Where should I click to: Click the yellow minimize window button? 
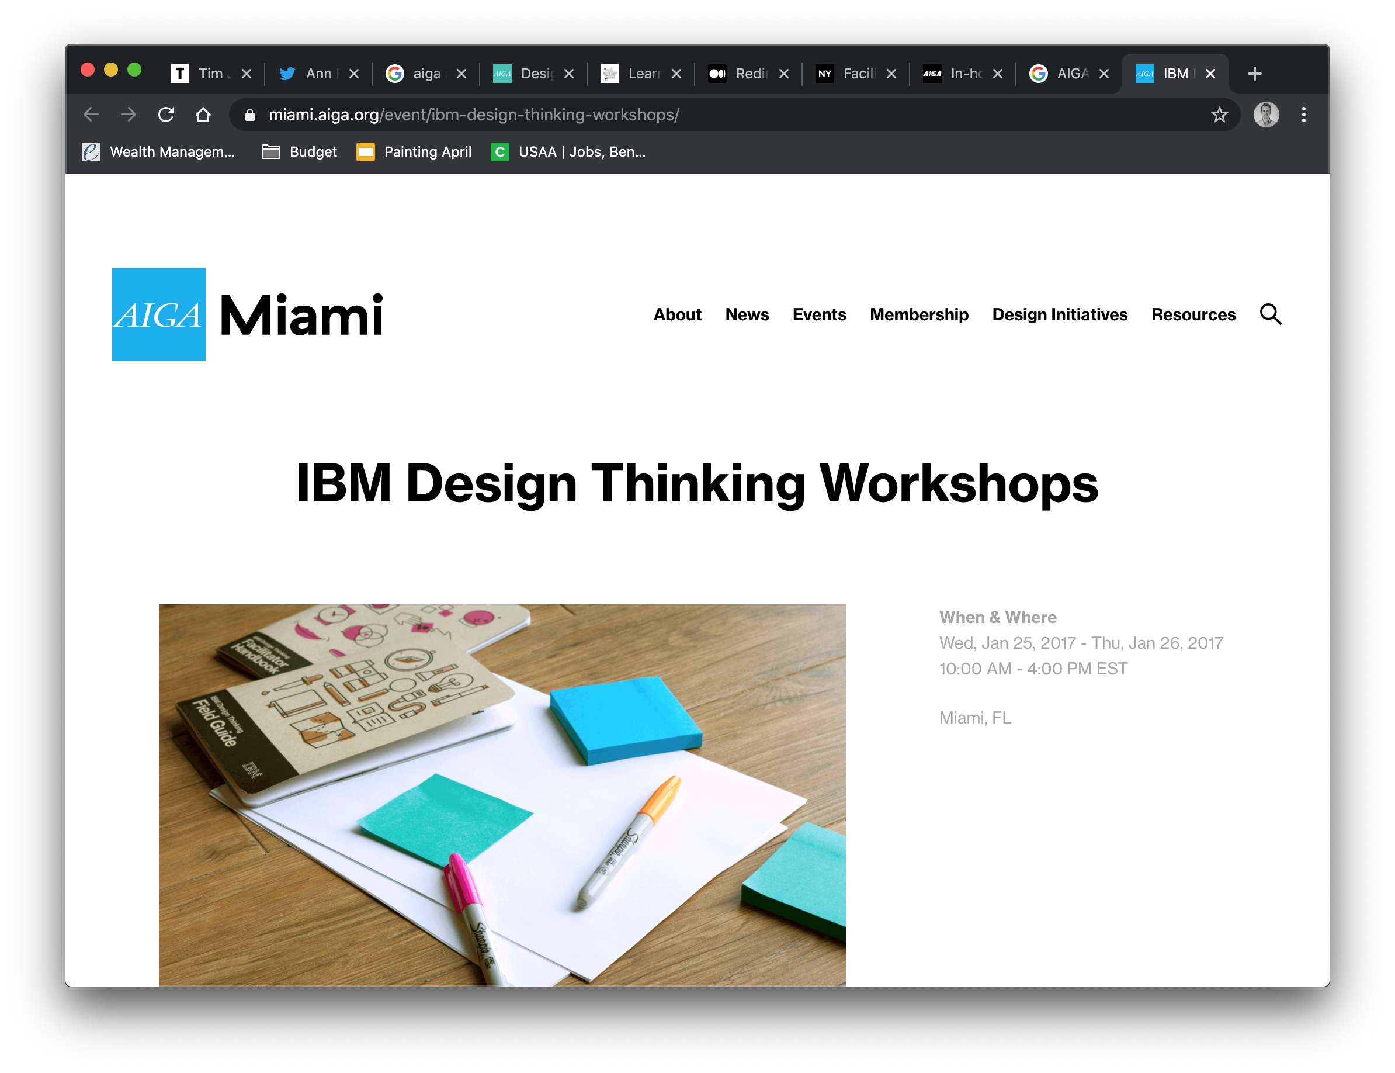pyautogui.click(x=111, y=70)
